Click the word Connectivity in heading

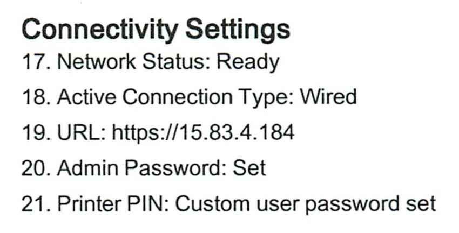tap(99, 31)
